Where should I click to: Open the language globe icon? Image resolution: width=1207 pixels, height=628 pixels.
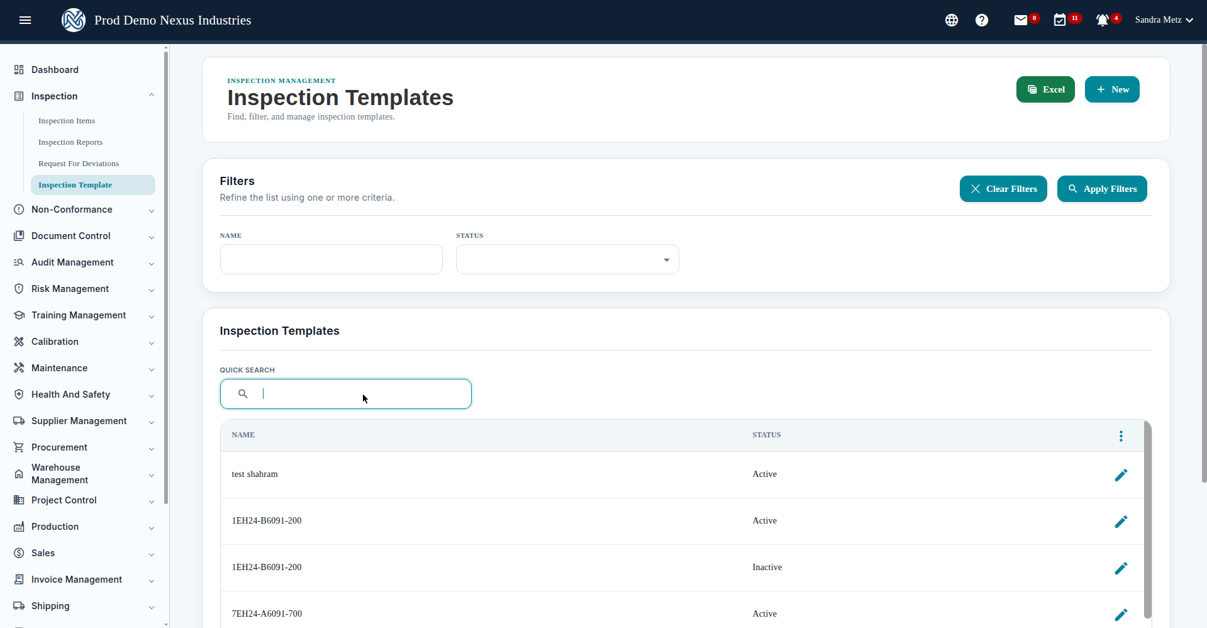pos(952,20)
